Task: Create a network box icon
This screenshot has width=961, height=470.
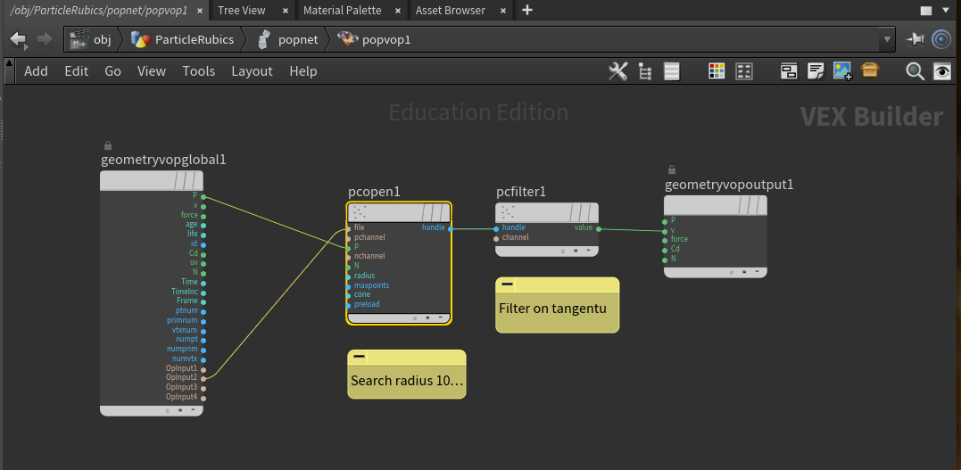Action: [x=789, y=71]
